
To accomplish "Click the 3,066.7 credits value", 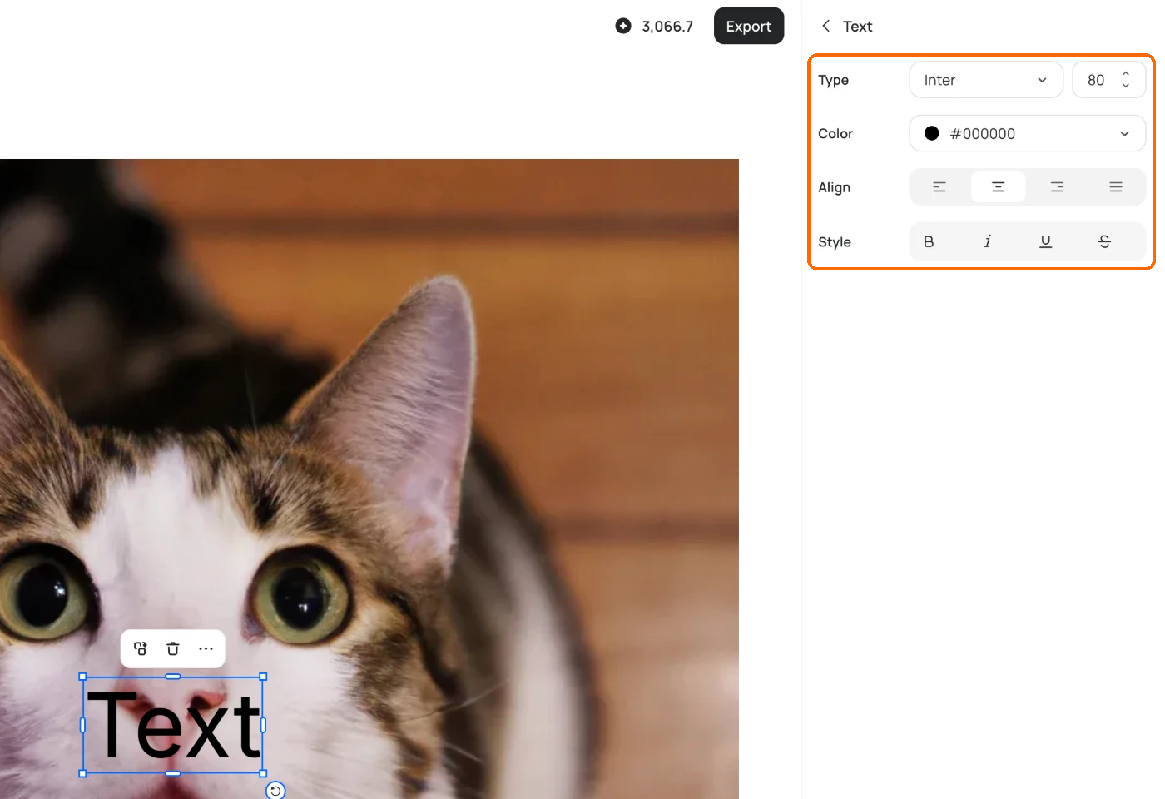I will tap(667, 27).
